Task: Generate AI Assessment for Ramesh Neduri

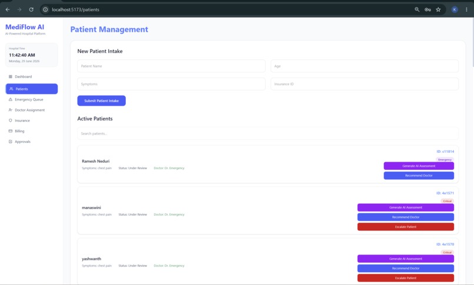Action: [419, 166]
